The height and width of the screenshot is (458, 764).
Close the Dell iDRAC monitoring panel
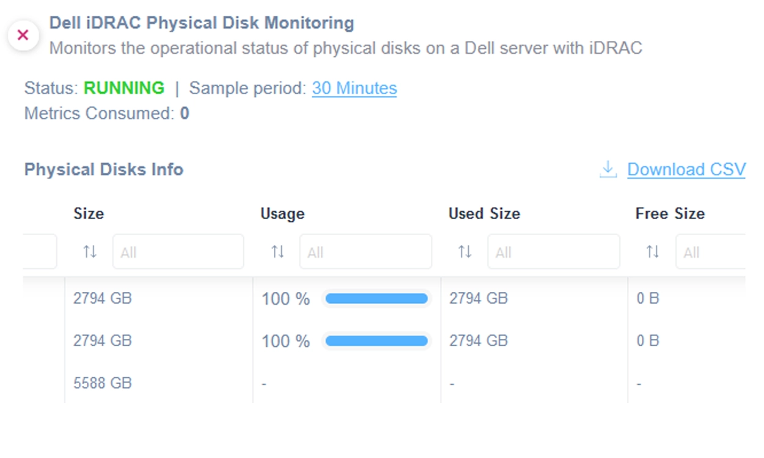pyautogui.click(x=23, y=35)
